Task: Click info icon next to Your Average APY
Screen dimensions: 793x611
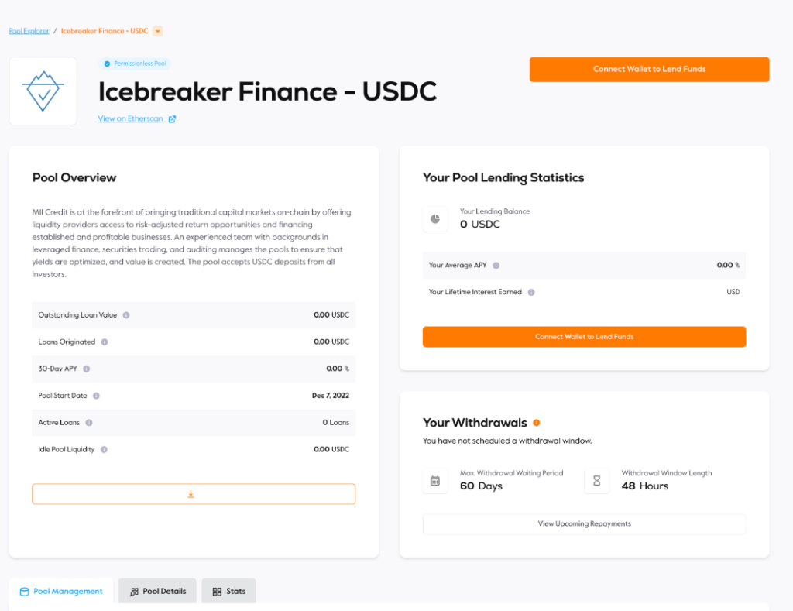Action: tap(496, 265)
